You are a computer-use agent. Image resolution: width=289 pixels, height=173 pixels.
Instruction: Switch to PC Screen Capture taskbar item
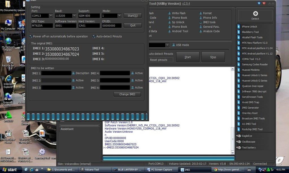point(161,170)
